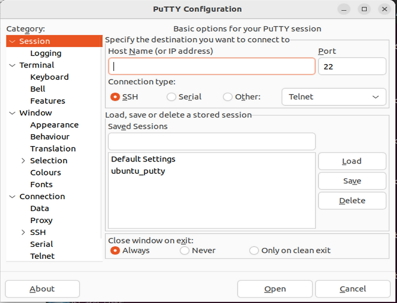Open the Other connection type dropdown
Viewport: 397px width, 303px height.
[333, 97]
